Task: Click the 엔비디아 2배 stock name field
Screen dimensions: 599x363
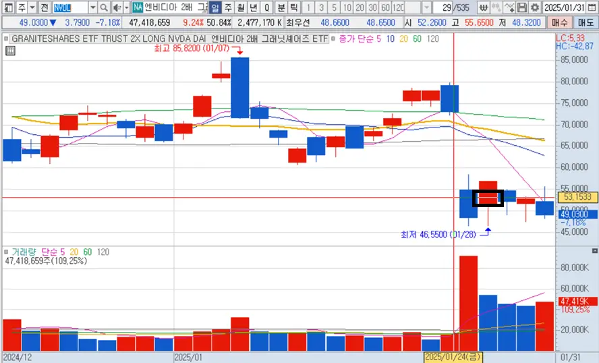Action: point(175,7)
